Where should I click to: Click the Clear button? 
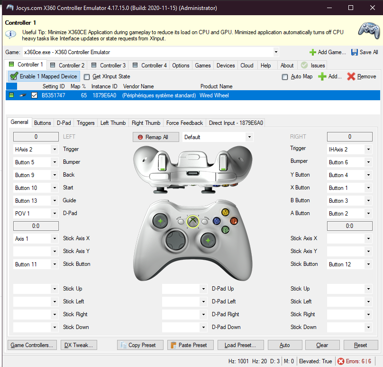coord(322,345)
